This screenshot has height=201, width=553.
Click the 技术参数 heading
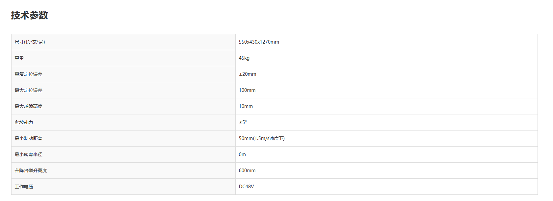[x=30, y=15]
